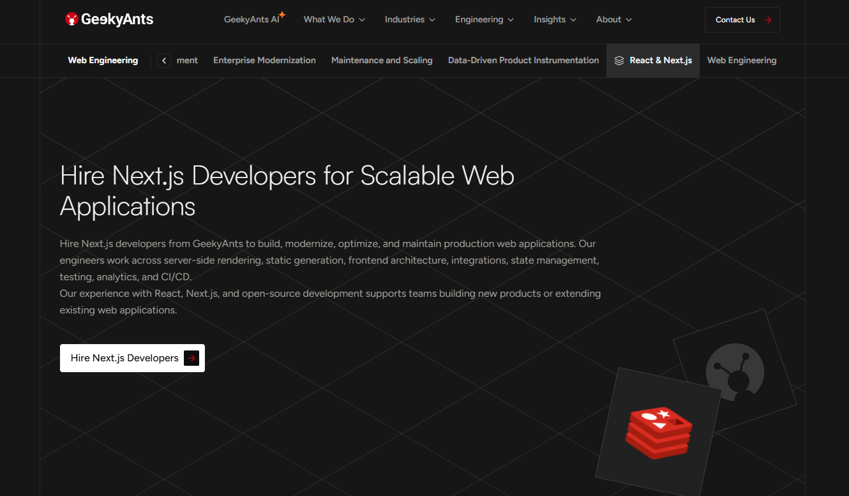Open the Insights dropdown
Screen dimensions: 849x496
[555, 20]
